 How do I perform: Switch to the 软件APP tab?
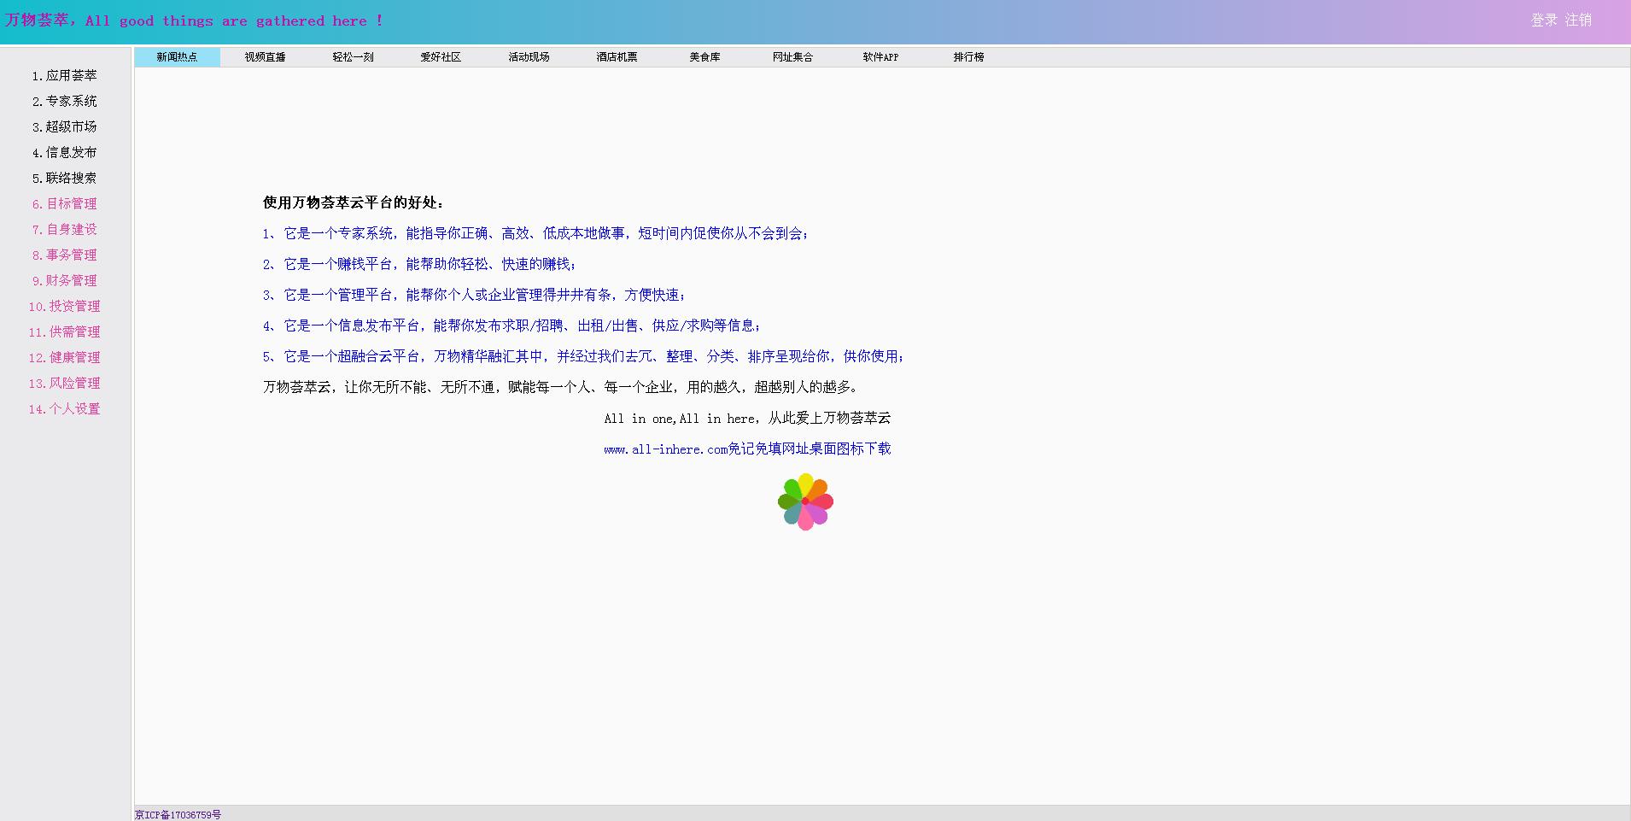click(880, 57)
